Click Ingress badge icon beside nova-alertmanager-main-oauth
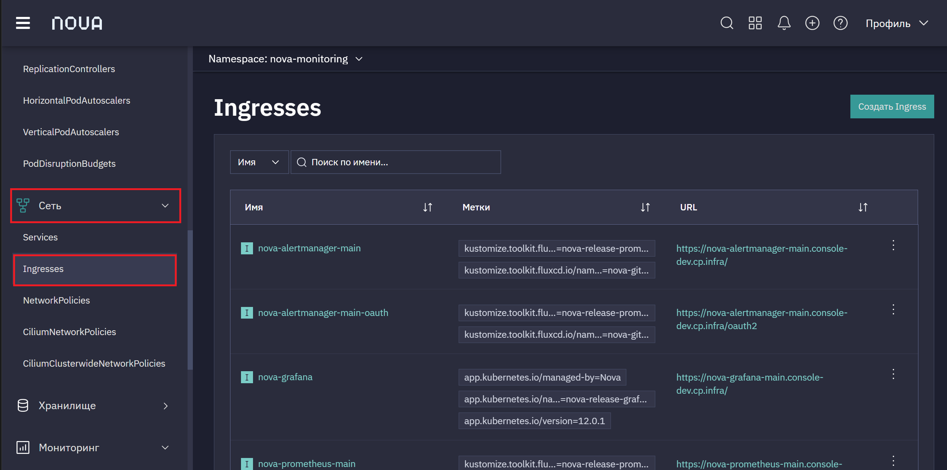 (247, 313)
